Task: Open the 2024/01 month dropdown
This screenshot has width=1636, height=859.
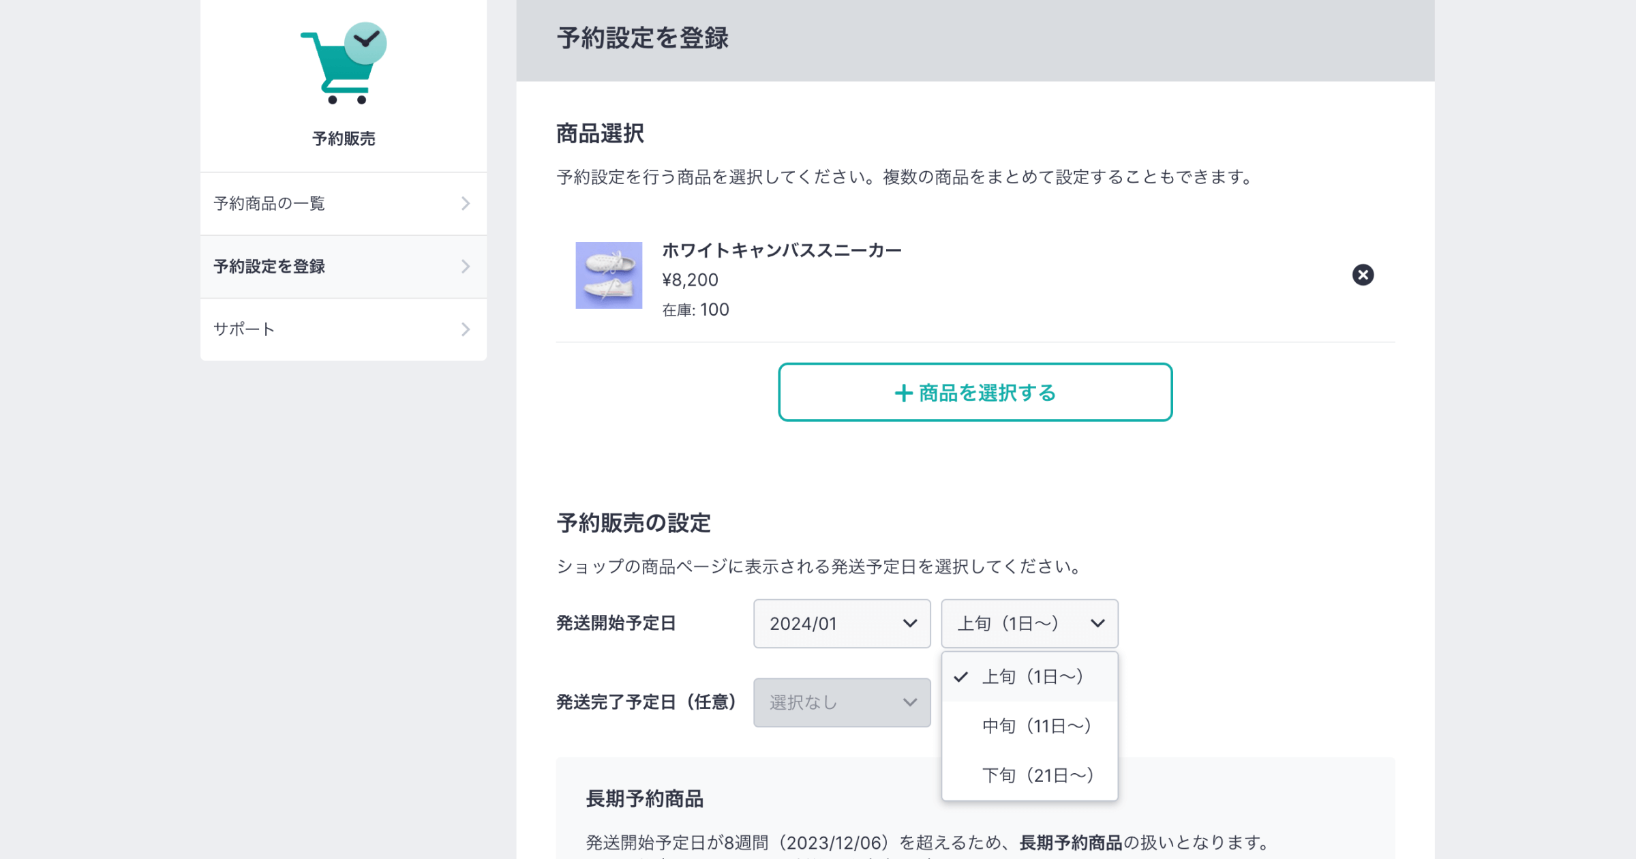Action: point(842,624)
